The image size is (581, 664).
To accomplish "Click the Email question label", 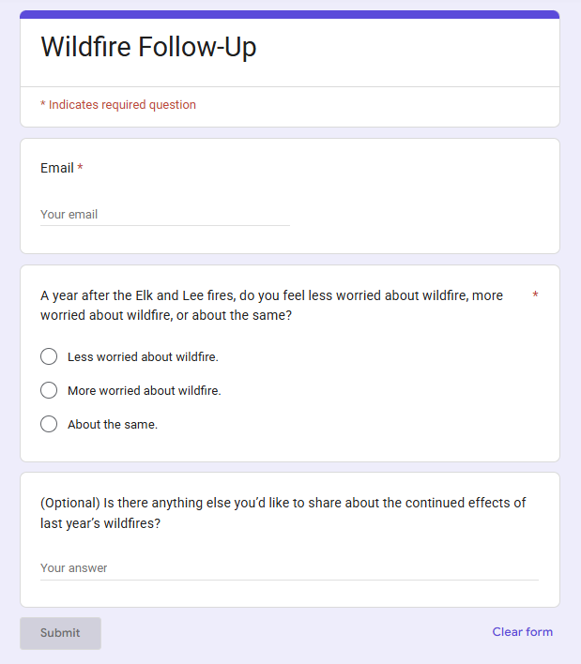I will 57,168.
